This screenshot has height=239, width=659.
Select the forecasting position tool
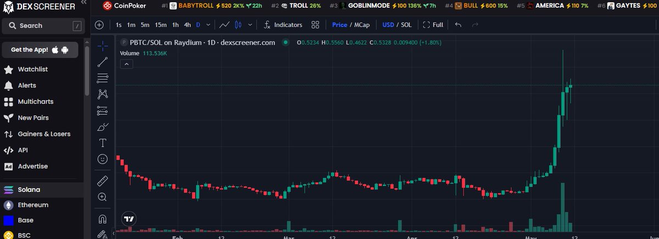click(x=102, y=111)
